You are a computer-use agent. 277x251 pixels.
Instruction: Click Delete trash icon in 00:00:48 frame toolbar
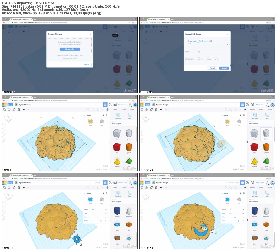(19, 110)
